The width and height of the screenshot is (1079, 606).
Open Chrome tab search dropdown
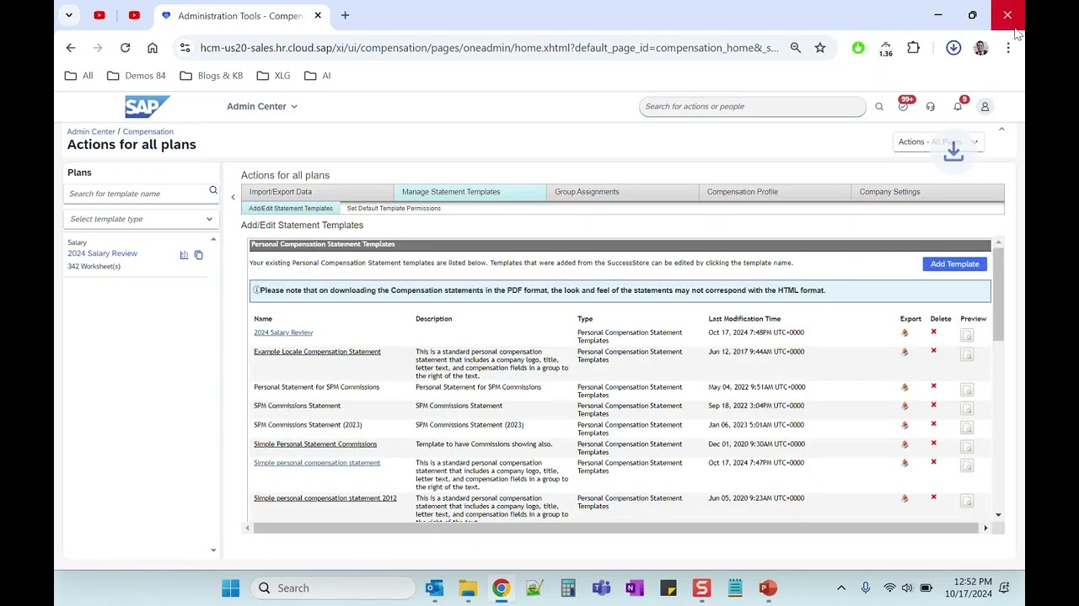click(x=69, y=15)
